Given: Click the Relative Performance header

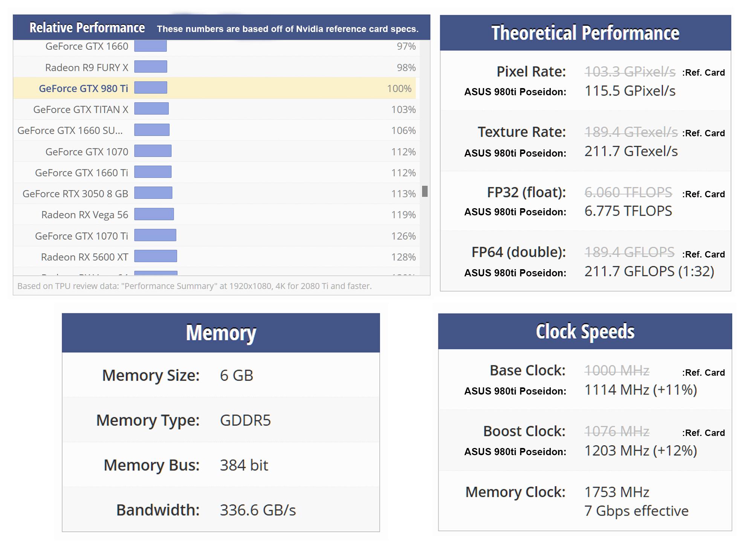Looking at the screenshot, I should click(87, 28).
